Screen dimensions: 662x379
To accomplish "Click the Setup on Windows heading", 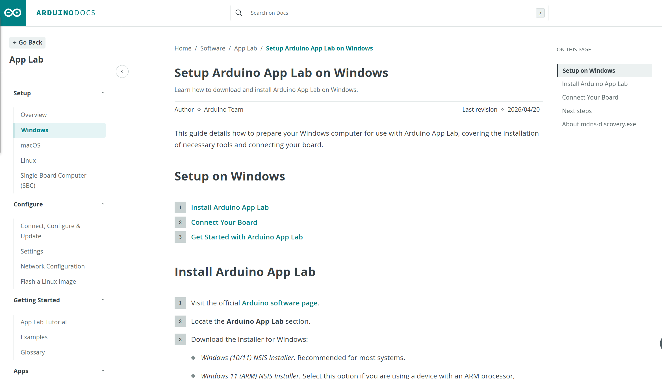I will pos(230,176).
